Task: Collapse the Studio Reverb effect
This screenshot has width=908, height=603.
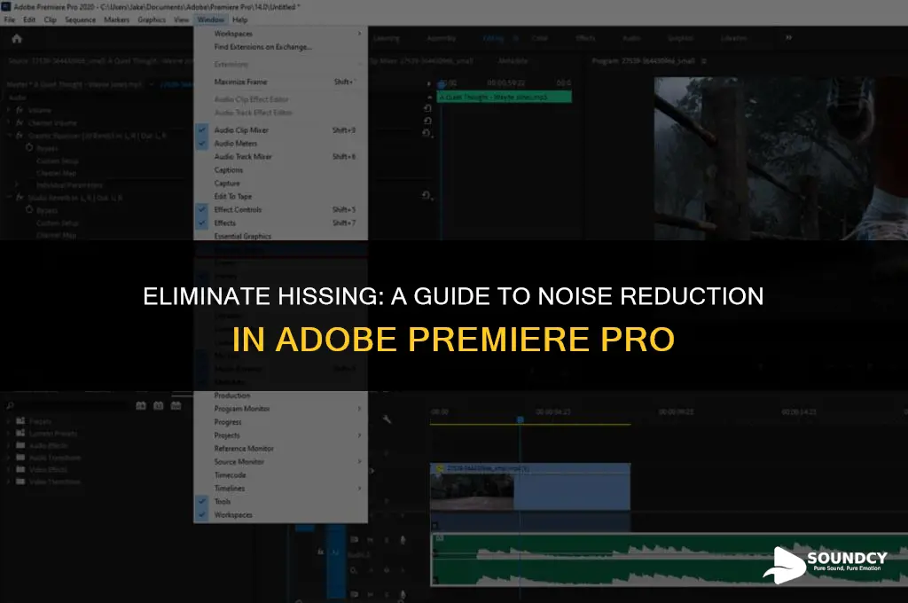Action: click(9, 198)
